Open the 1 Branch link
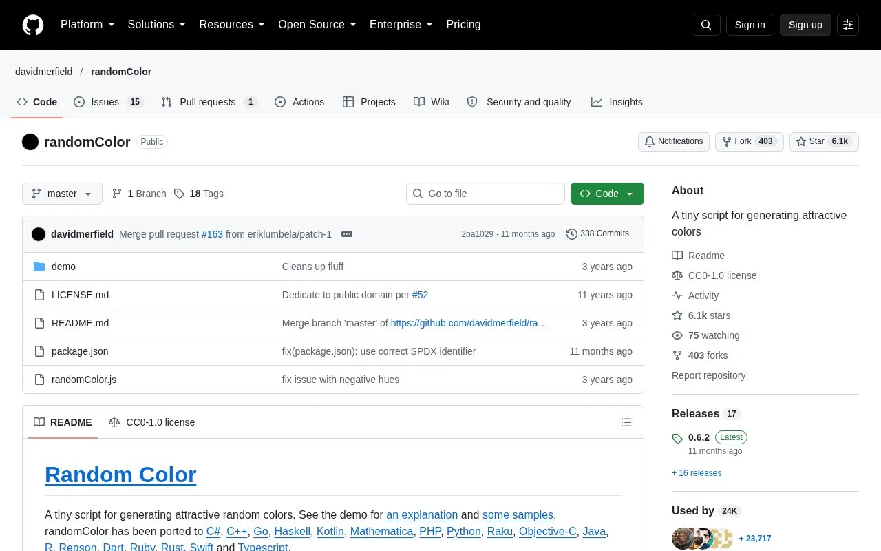The width and height of the screenshot is (881, 551). pyautogui.click(x=139, y=194)
